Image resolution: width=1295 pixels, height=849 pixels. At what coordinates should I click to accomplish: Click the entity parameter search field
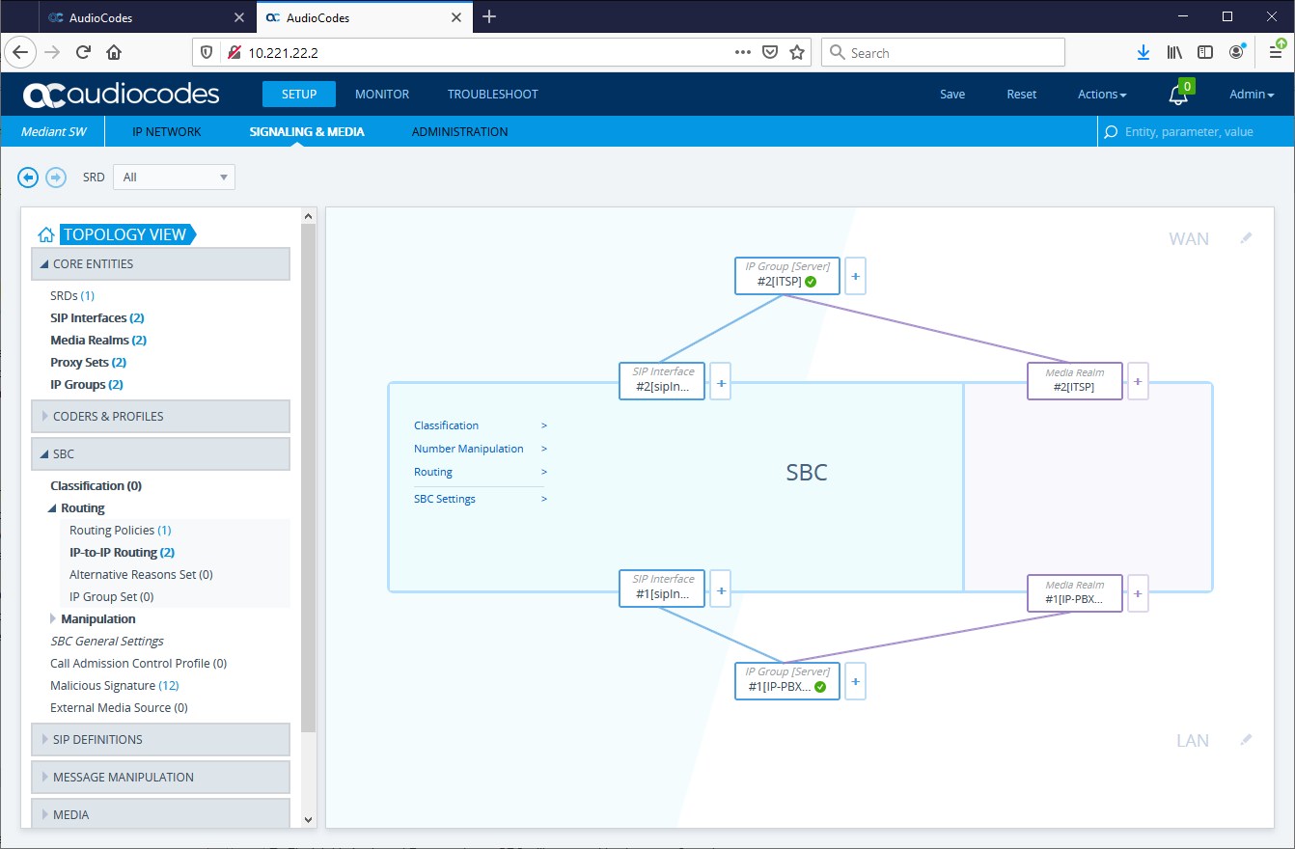(x=1197, y=132)
